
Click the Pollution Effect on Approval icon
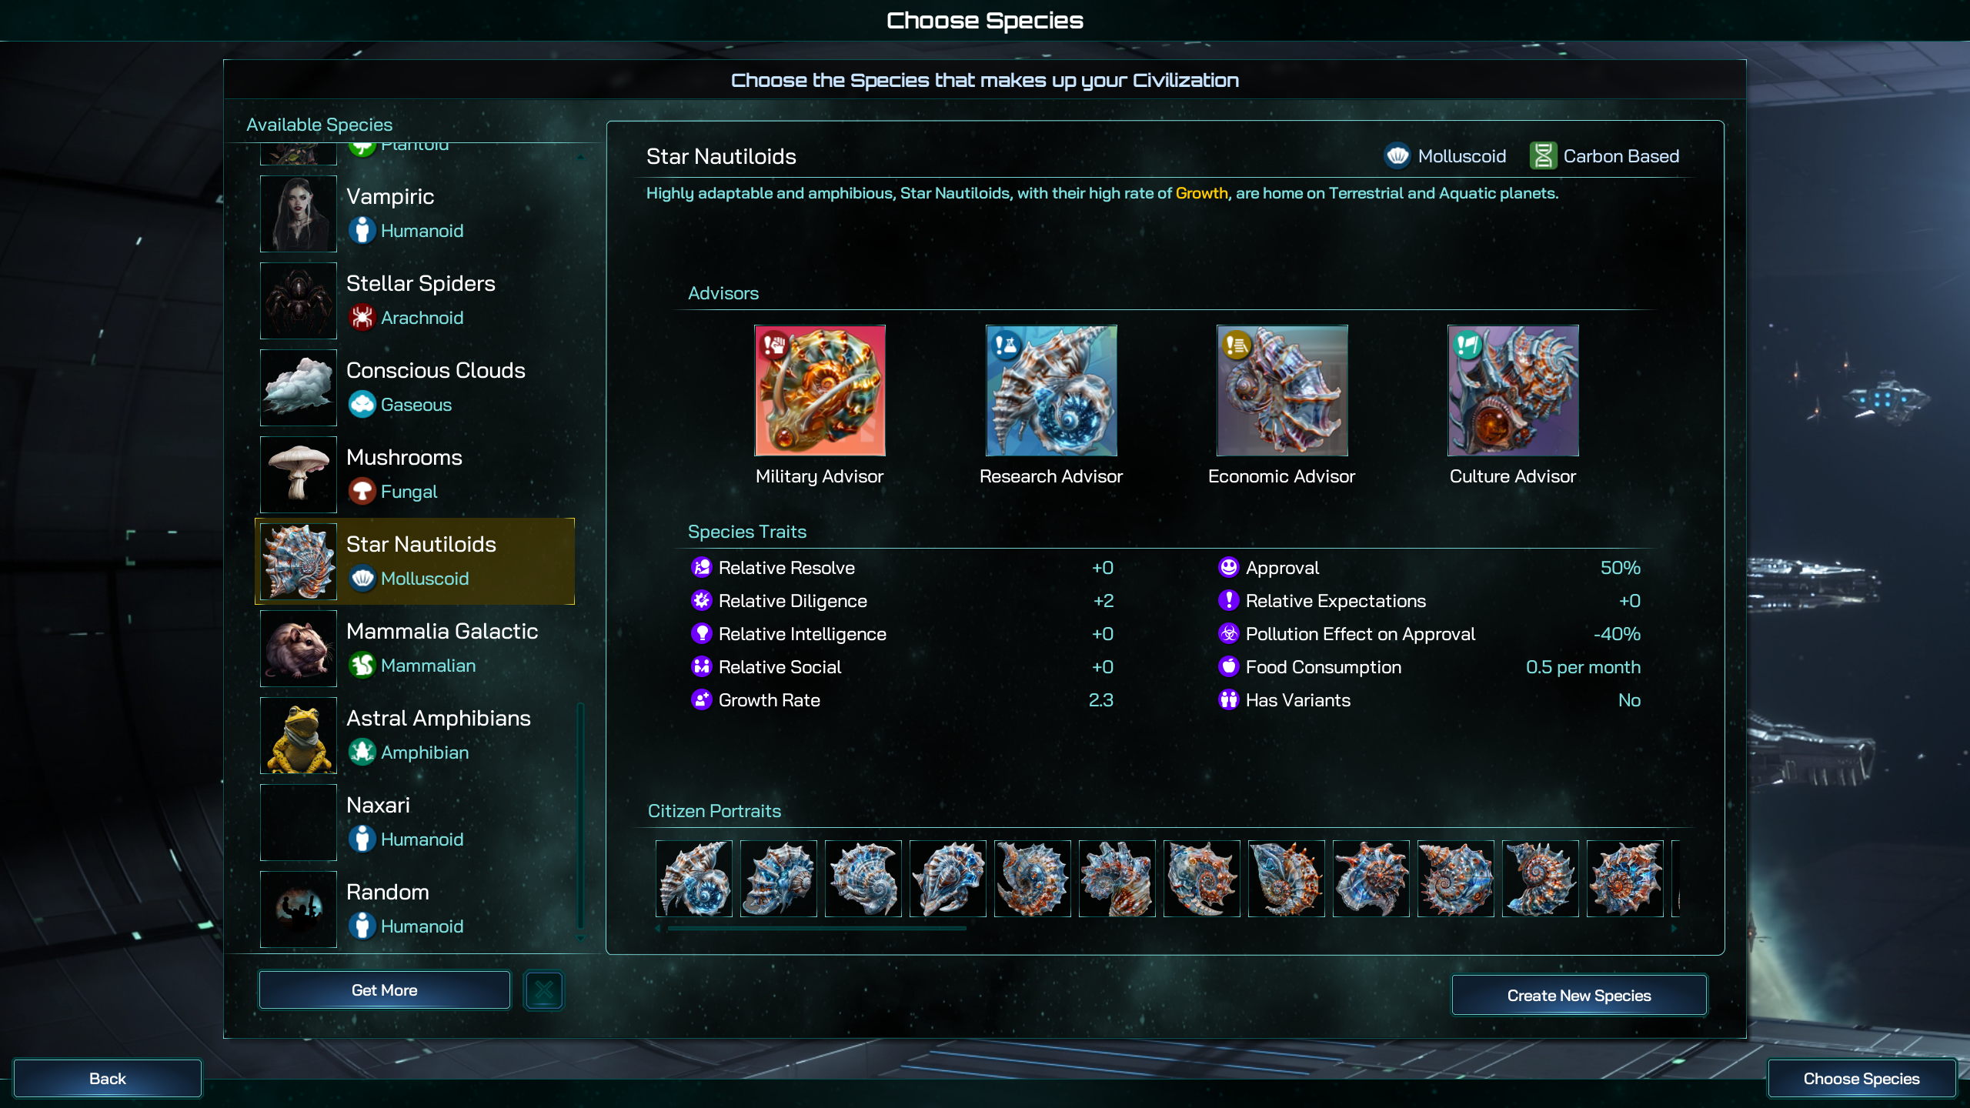pos(1228,633)
